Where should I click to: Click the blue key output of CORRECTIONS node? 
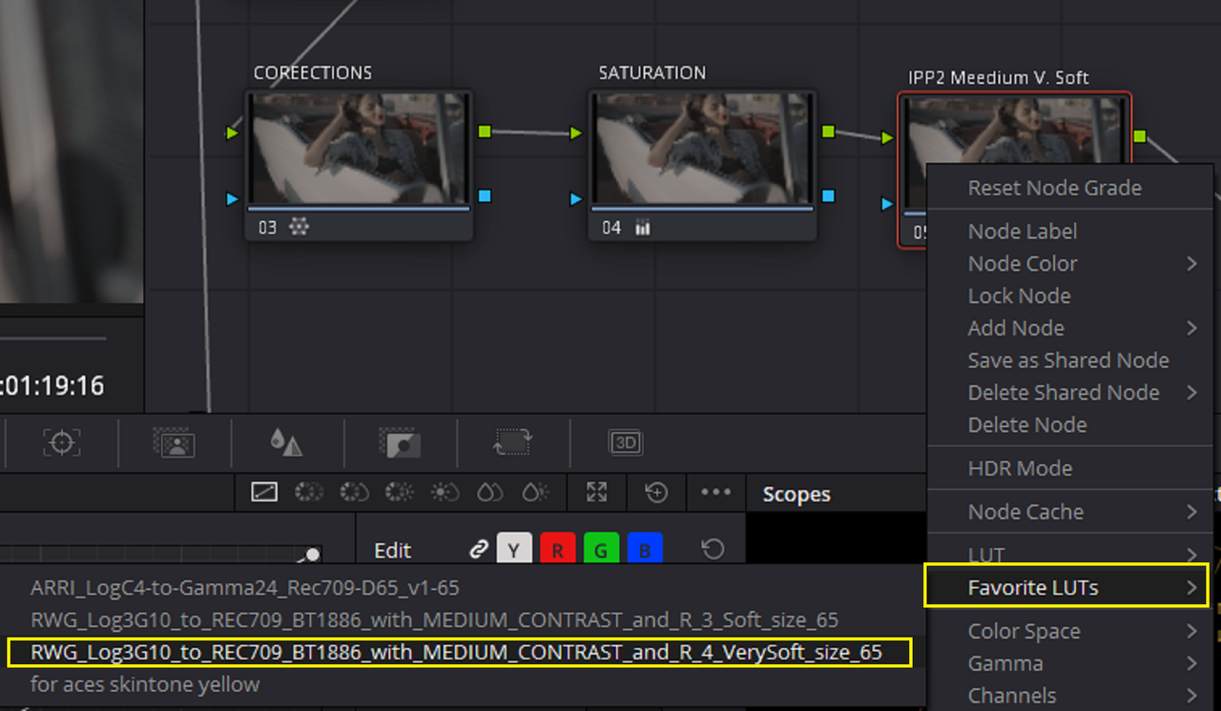coord(485,196)
